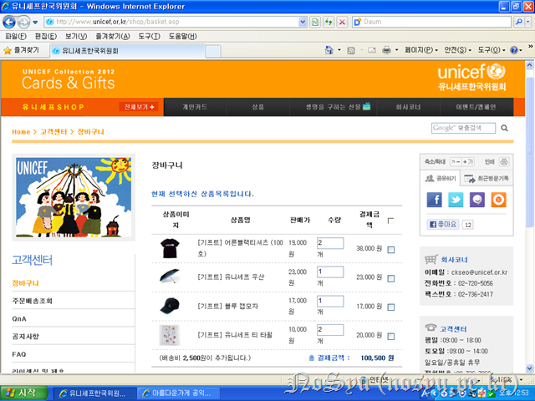Open 주문배송조회 link in left sidebar
This screenshot has height=401, width=535.
[33, 301]
